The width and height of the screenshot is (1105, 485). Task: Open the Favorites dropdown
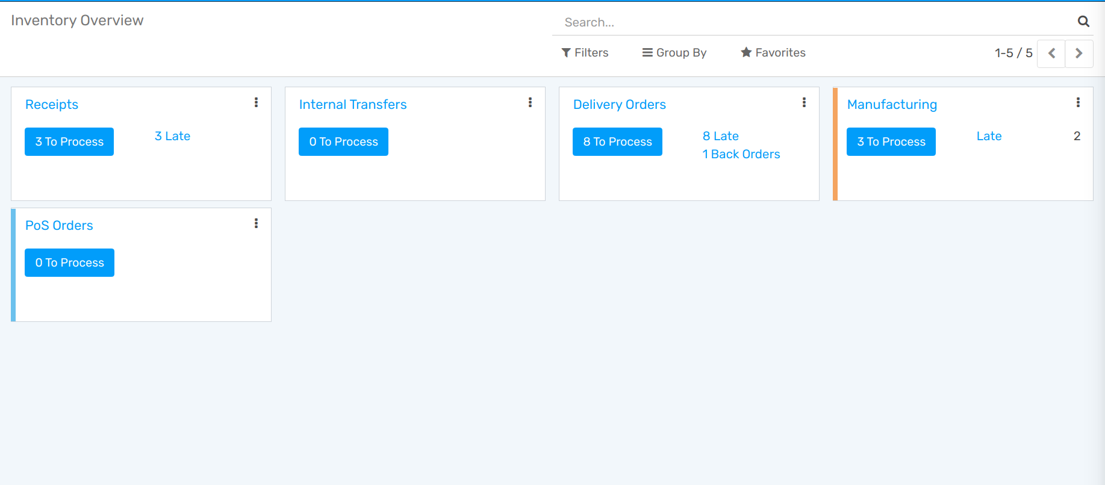[x=773, y=53]
